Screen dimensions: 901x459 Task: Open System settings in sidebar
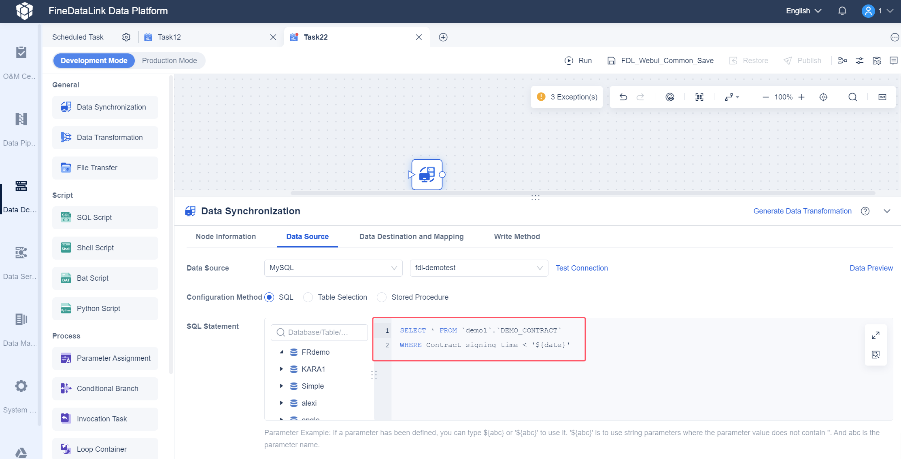point(21,397)
